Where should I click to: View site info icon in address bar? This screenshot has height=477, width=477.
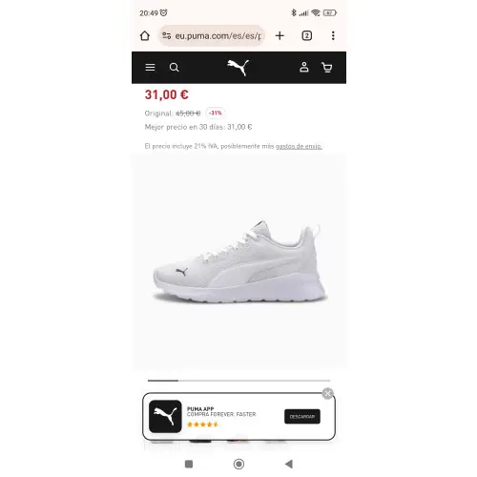pyautogui.click(x=166, y=35)
